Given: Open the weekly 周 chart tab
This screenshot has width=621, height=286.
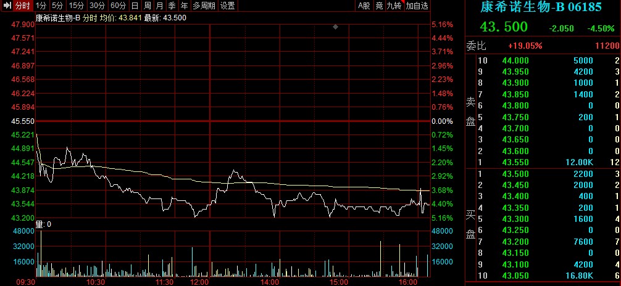Looking at the screenshot, I should click(148, 6).
